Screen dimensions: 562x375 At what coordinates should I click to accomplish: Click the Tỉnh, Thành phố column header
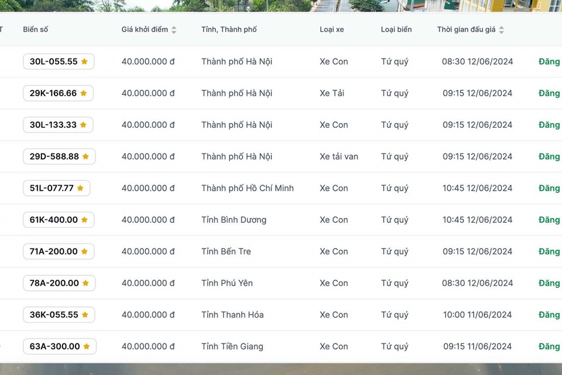[x=229, y=29]
